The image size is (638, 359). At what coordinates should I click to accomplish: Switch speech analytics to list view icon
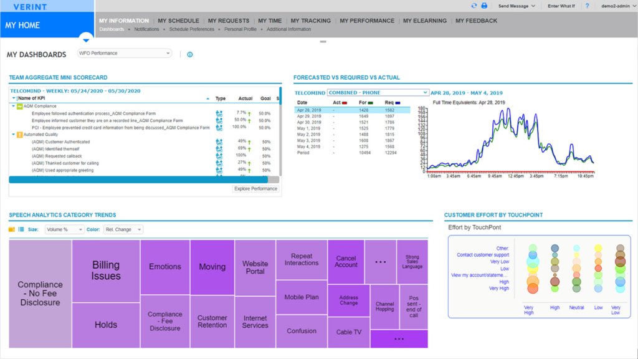coord(21,229)
